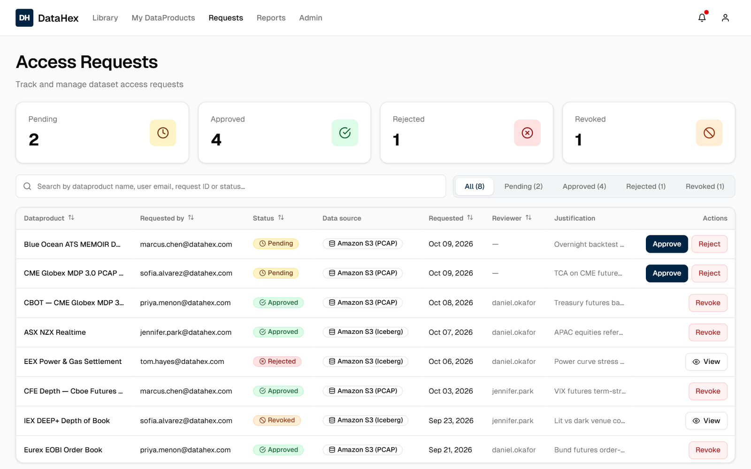Sort table using Reviewer sort arrows
This screenshot has width=751, height=469.
point(529,218)
